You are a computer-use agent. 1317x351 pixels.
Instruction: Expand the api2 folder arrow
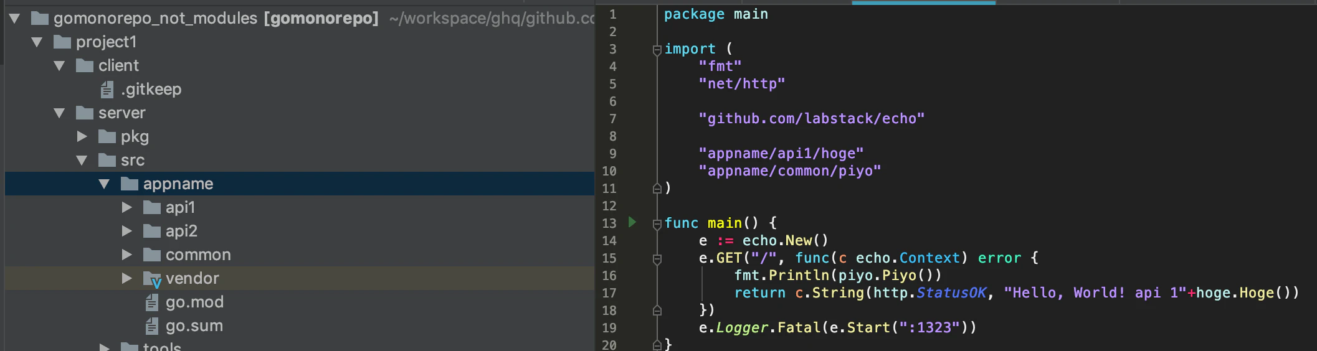click(127, 231)
